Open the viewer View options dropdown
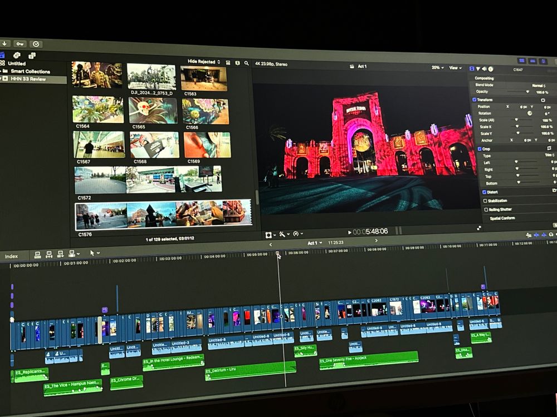 coord(455,68)
